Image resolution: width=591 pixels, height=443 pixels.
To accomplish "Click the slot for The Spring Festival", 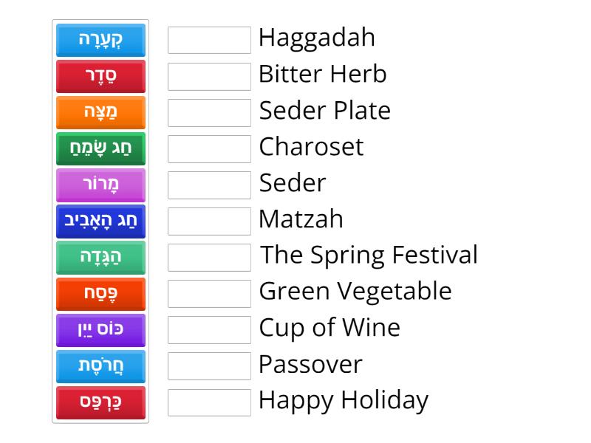I will (209, 258).
